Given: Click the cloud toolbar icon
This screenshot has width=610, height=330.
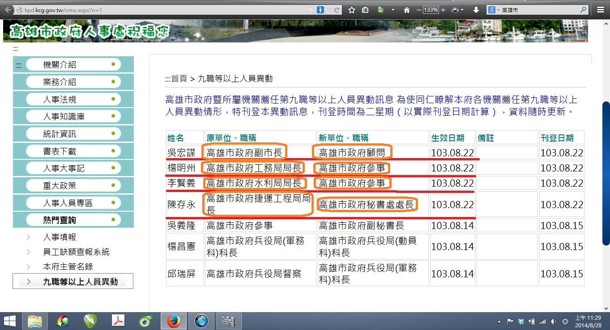Looking at the screenshot, I should [x=456, y=10].
